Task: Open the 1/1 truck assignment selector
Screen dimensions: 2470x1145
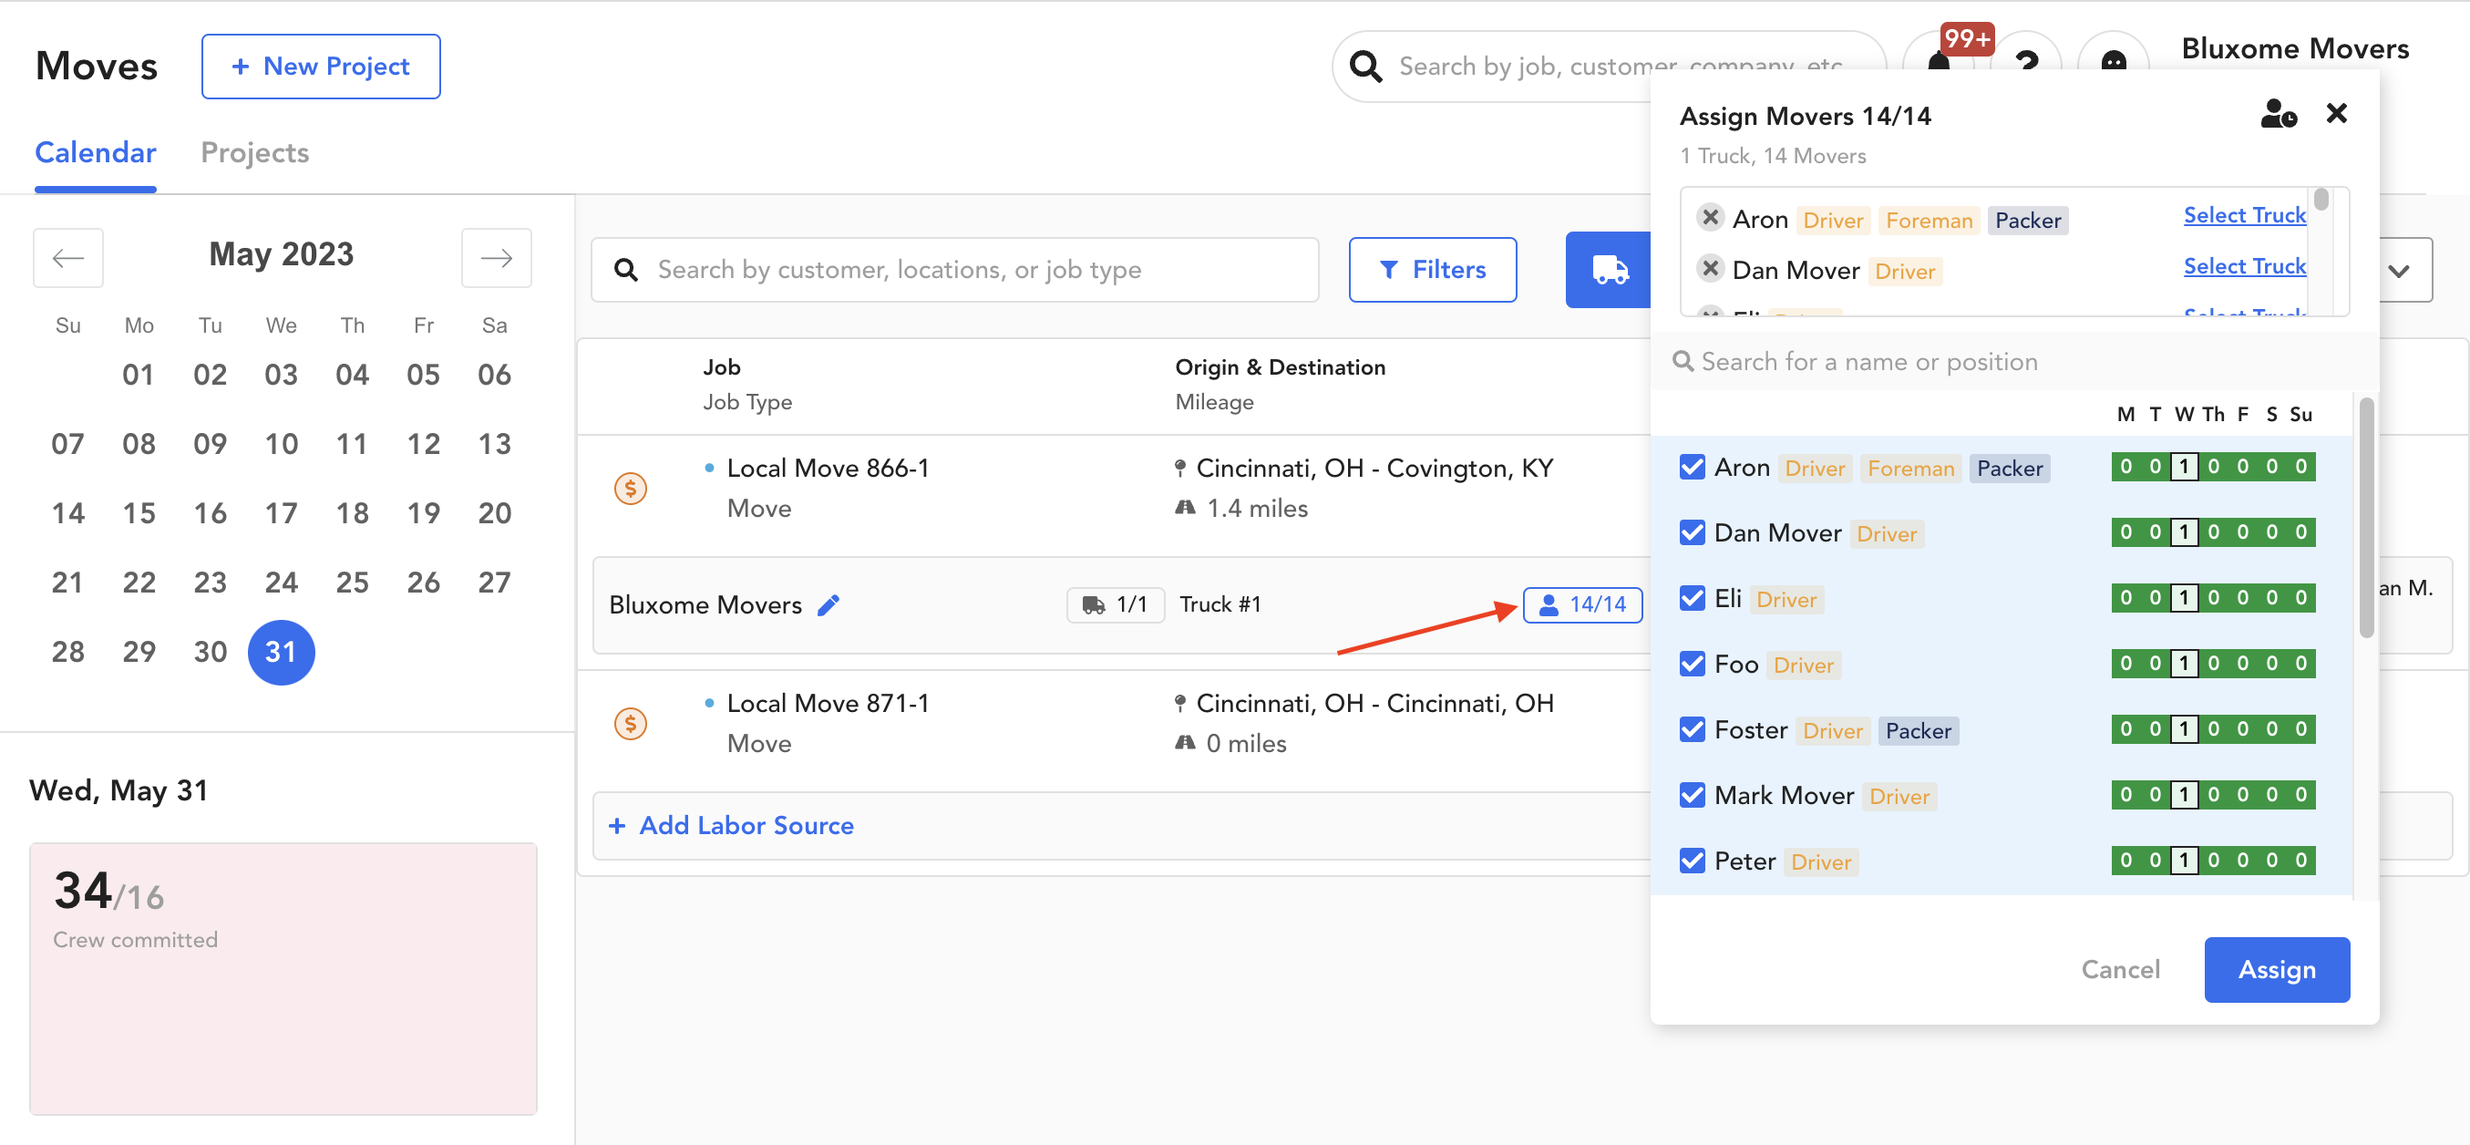Action: click(x=1115, y=605)
